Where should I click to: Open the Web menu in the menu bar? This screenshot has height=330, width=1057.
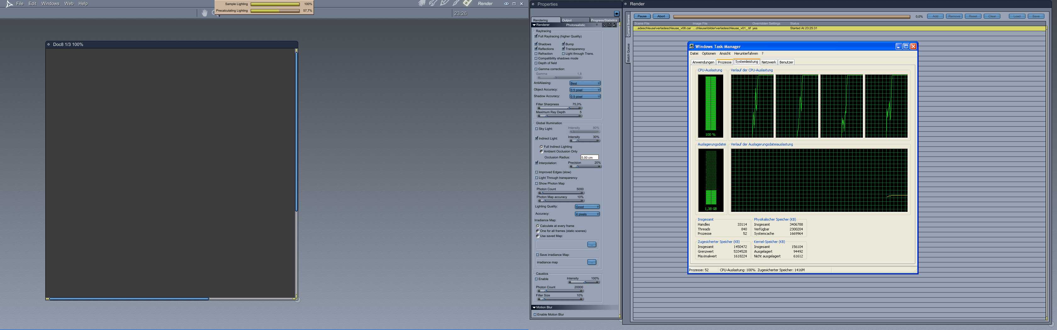pos(69,4)
